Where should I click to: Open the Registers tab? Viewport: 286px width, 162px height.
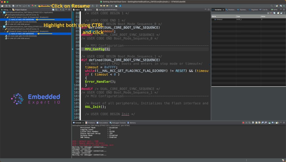(254, 10)
